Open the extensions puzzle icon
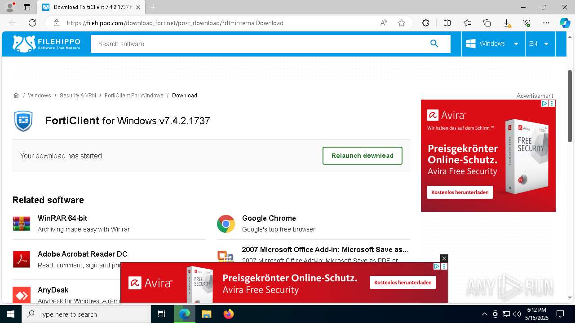Viewport: 575px width, 323px height. coord(425,23)
